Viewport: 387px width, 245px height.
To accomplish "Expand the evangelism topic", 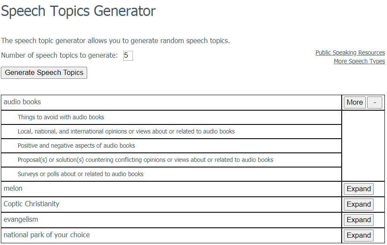I will pos(359,220).
